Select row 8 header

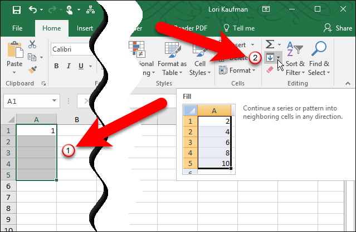(x=8, y=208)
